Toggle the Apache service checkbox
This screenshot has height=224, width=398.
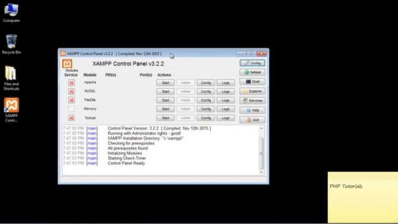(72, 83)
